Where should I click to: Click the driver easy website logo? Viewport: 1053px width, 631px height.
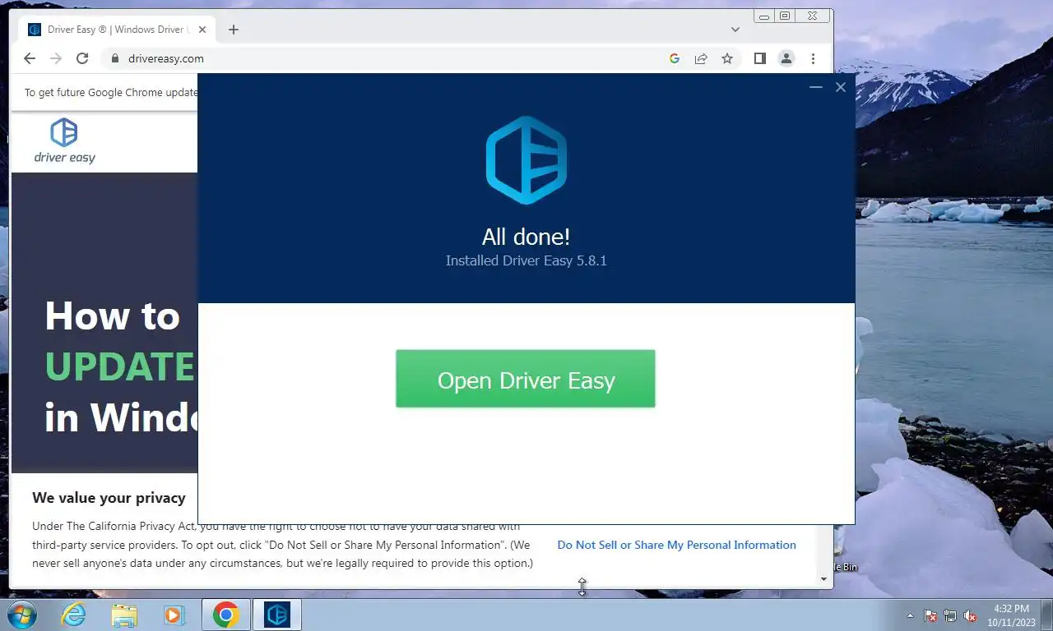pos(65,140)
